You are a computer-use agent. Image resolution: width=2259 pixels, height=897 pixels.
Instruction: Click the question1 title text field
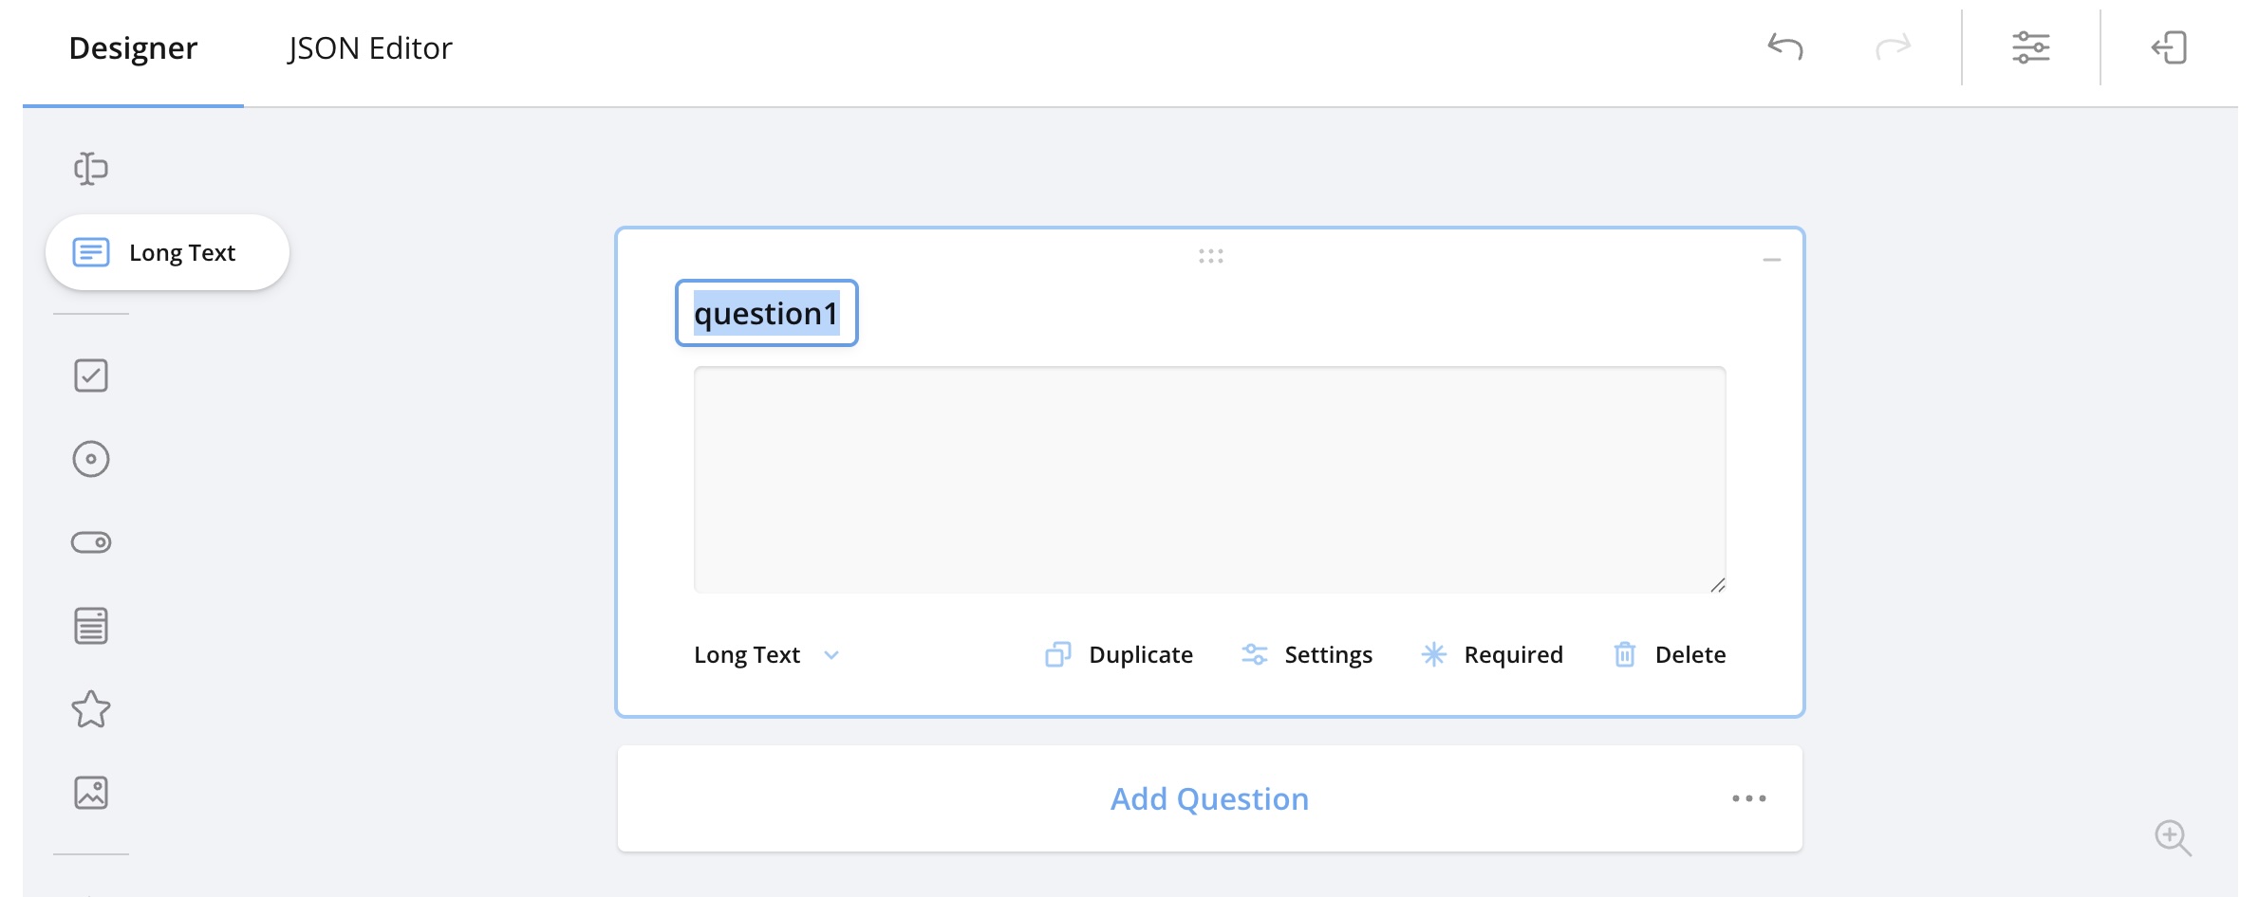(x=766, y=313)
